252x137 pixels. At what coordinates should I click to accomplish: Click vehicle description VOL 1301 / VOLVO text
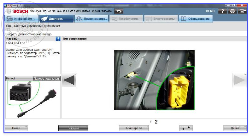point(71,11)
